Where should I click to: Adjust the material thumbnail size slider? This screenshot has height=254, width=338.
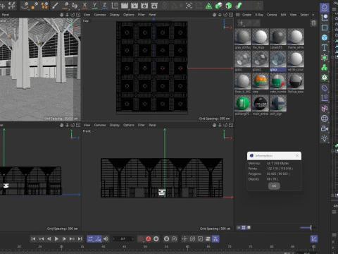pos(306,227)
